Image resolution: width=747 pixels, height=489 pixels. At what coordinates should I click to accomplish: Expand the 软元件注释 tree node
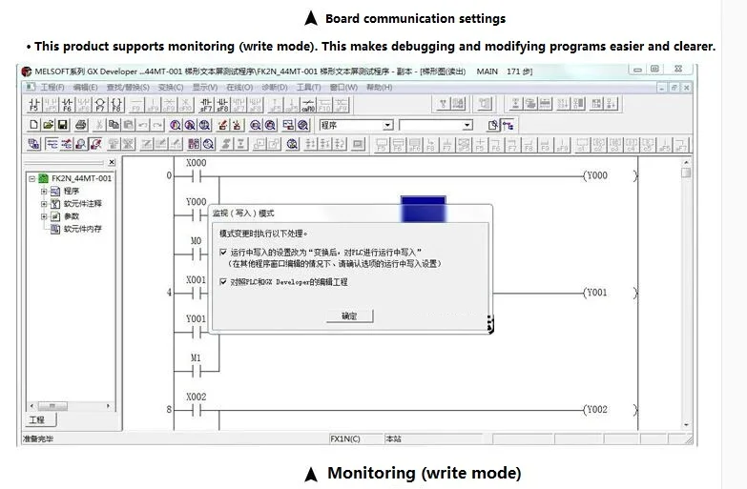(x=44, y=204)
